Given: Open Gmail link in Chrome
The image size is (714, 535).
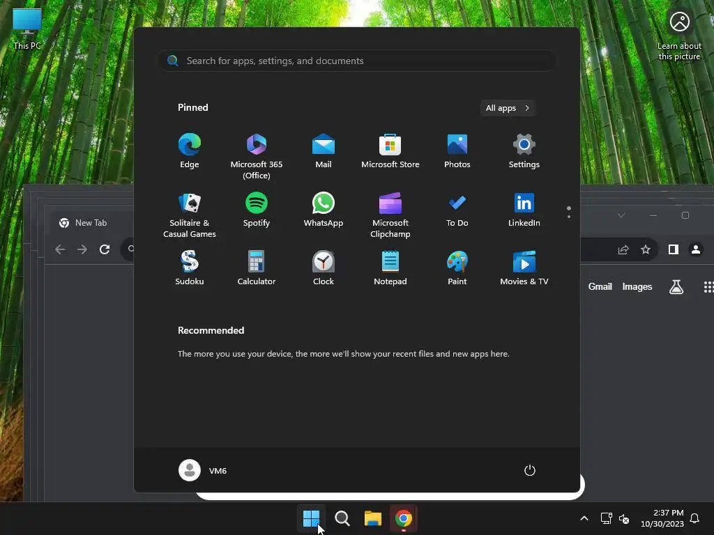Looking at the screenshot, I should pos(600,286).
